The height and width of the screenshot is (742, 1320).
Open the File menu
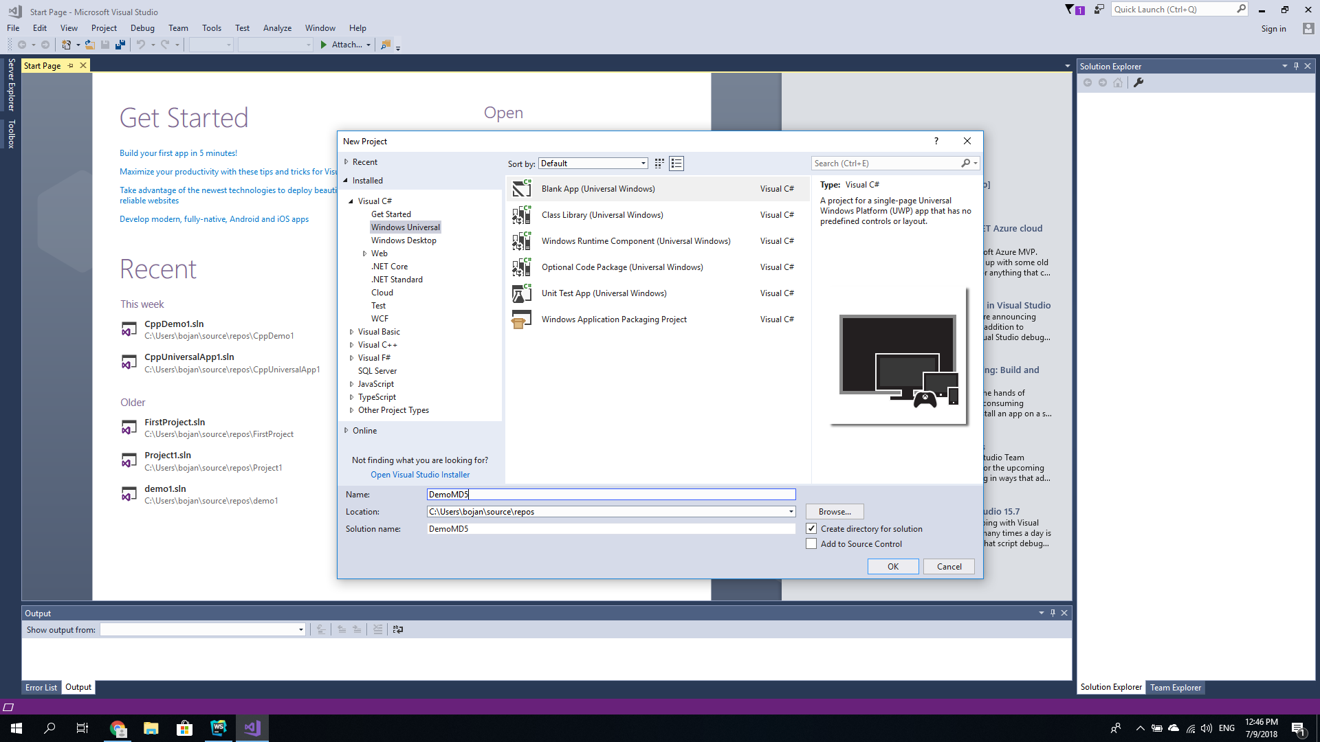click(x=13, y=28)
